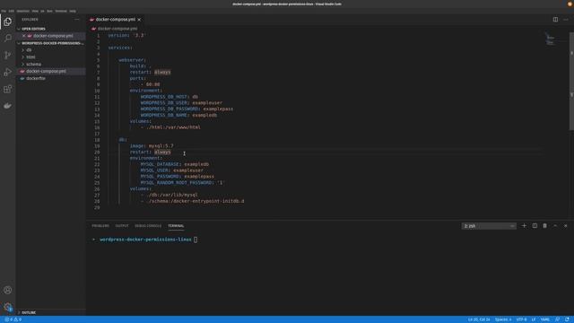Open the File menu

4,11
